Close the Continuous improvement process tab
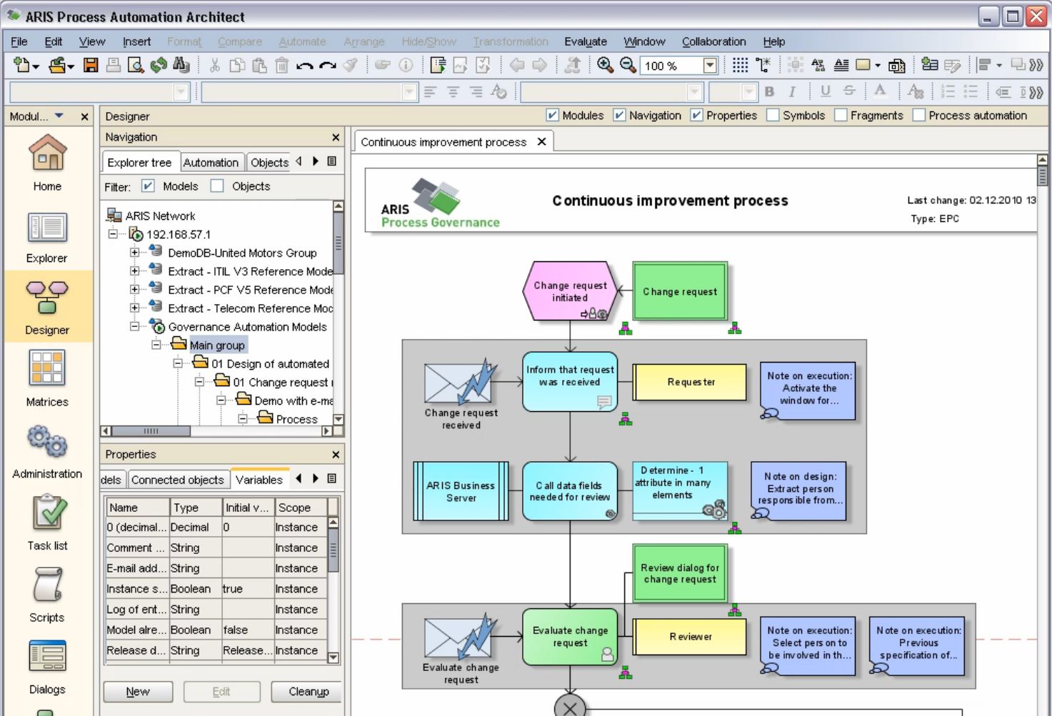 point(541,141)
